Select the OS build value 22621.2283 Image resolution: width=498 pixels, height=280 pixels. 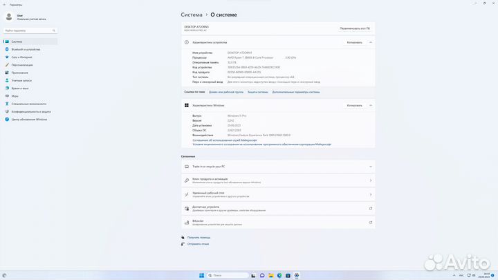click(x=234, y=131)
